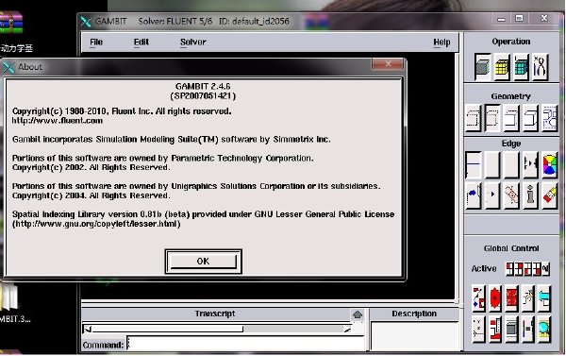Select the Zones operation teal cube icon

521,67
